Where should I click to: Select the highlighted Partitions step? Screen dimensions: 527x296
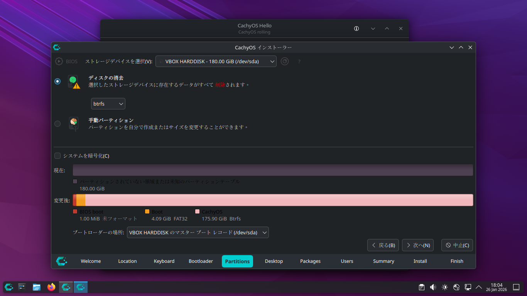pos(237,261)
